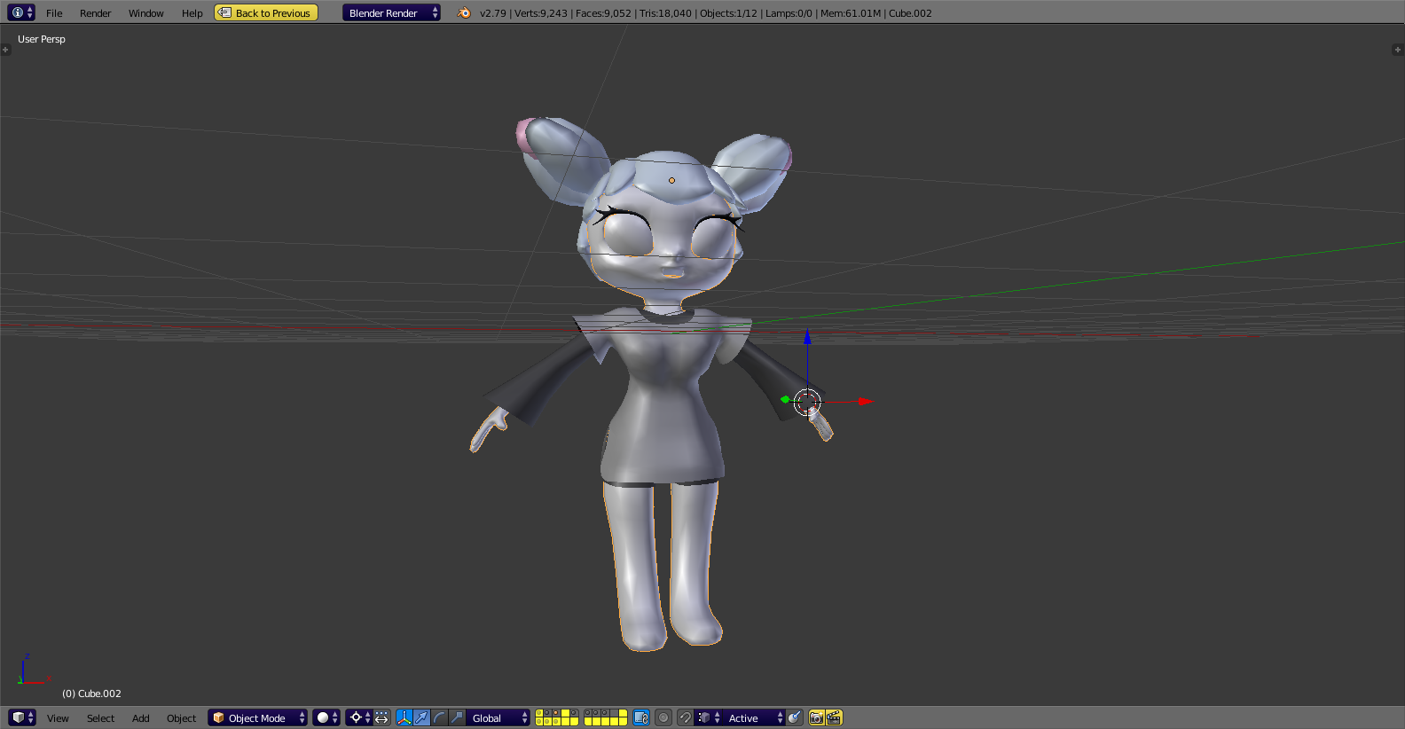Open viewport shading mode selector
This screenshot has width=1405, height=729.
point(326,717)
